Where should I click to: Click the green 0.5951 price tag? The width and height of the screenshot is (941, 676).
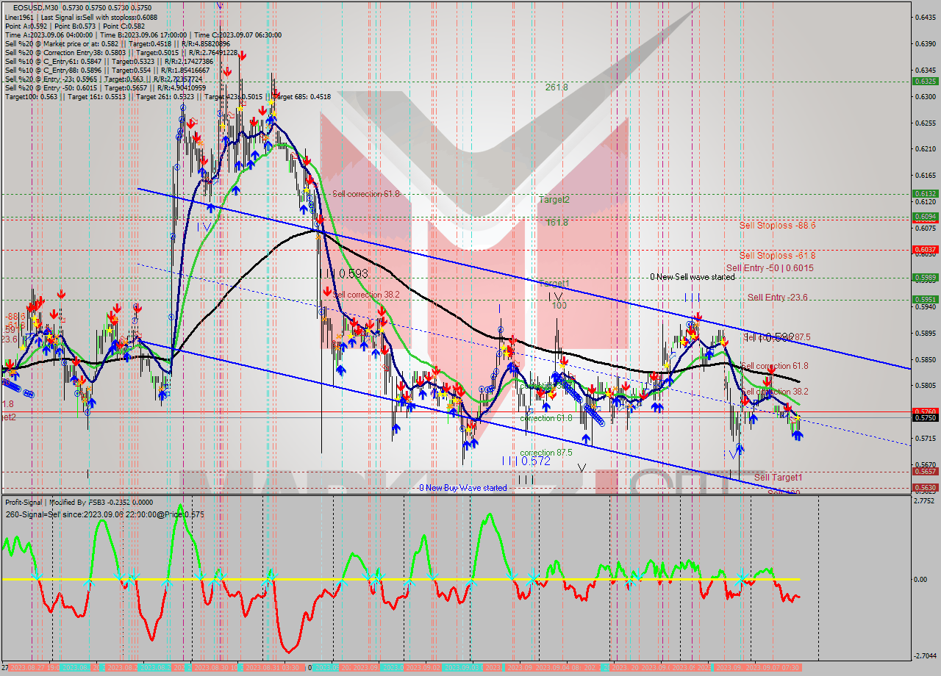[924, 300]
